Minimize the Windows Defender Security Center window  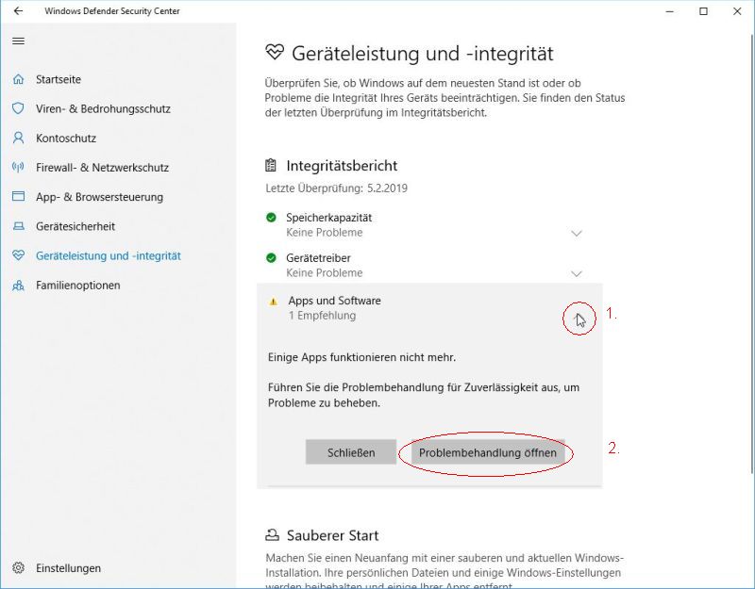(669, 11)
